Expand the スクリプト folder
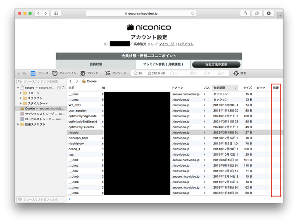This screenshot has height=224, width=298. click(21, 98)
